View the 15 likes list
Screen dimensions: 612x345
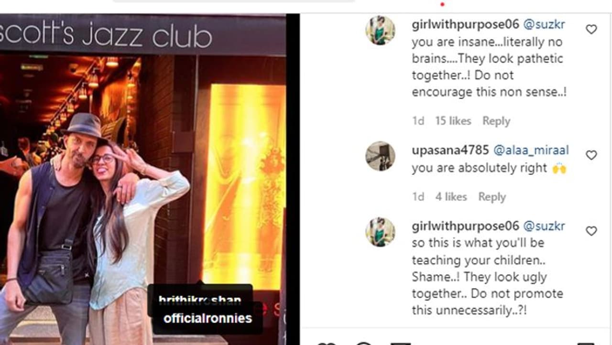[453, 121]
